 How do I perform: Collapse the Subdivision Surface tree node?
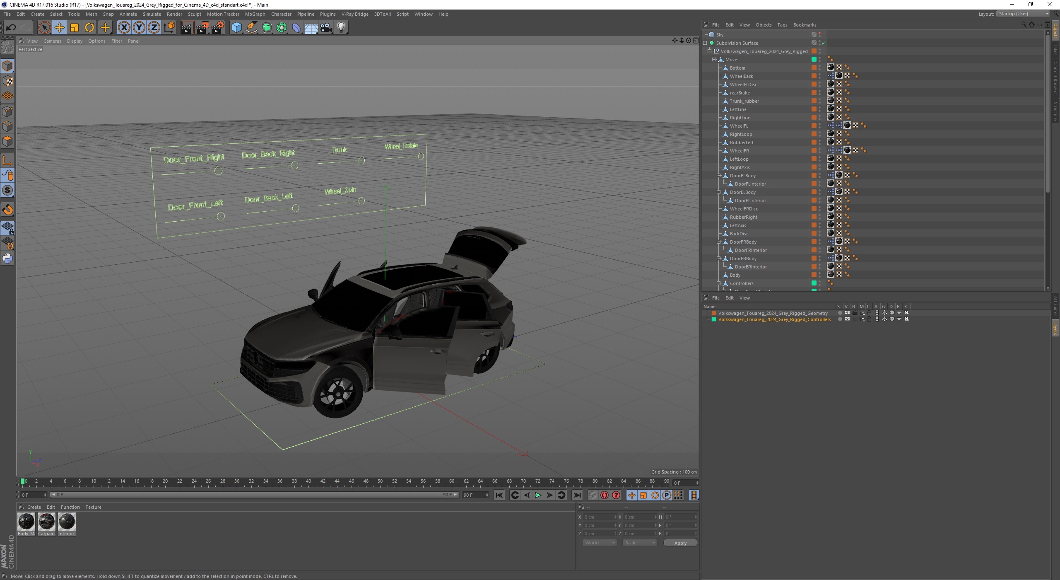tap(705, 43)
